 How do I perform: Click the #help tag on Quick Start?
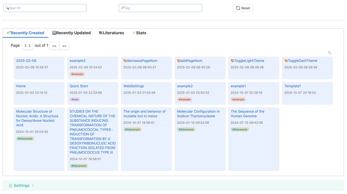(x=75, y=99)
